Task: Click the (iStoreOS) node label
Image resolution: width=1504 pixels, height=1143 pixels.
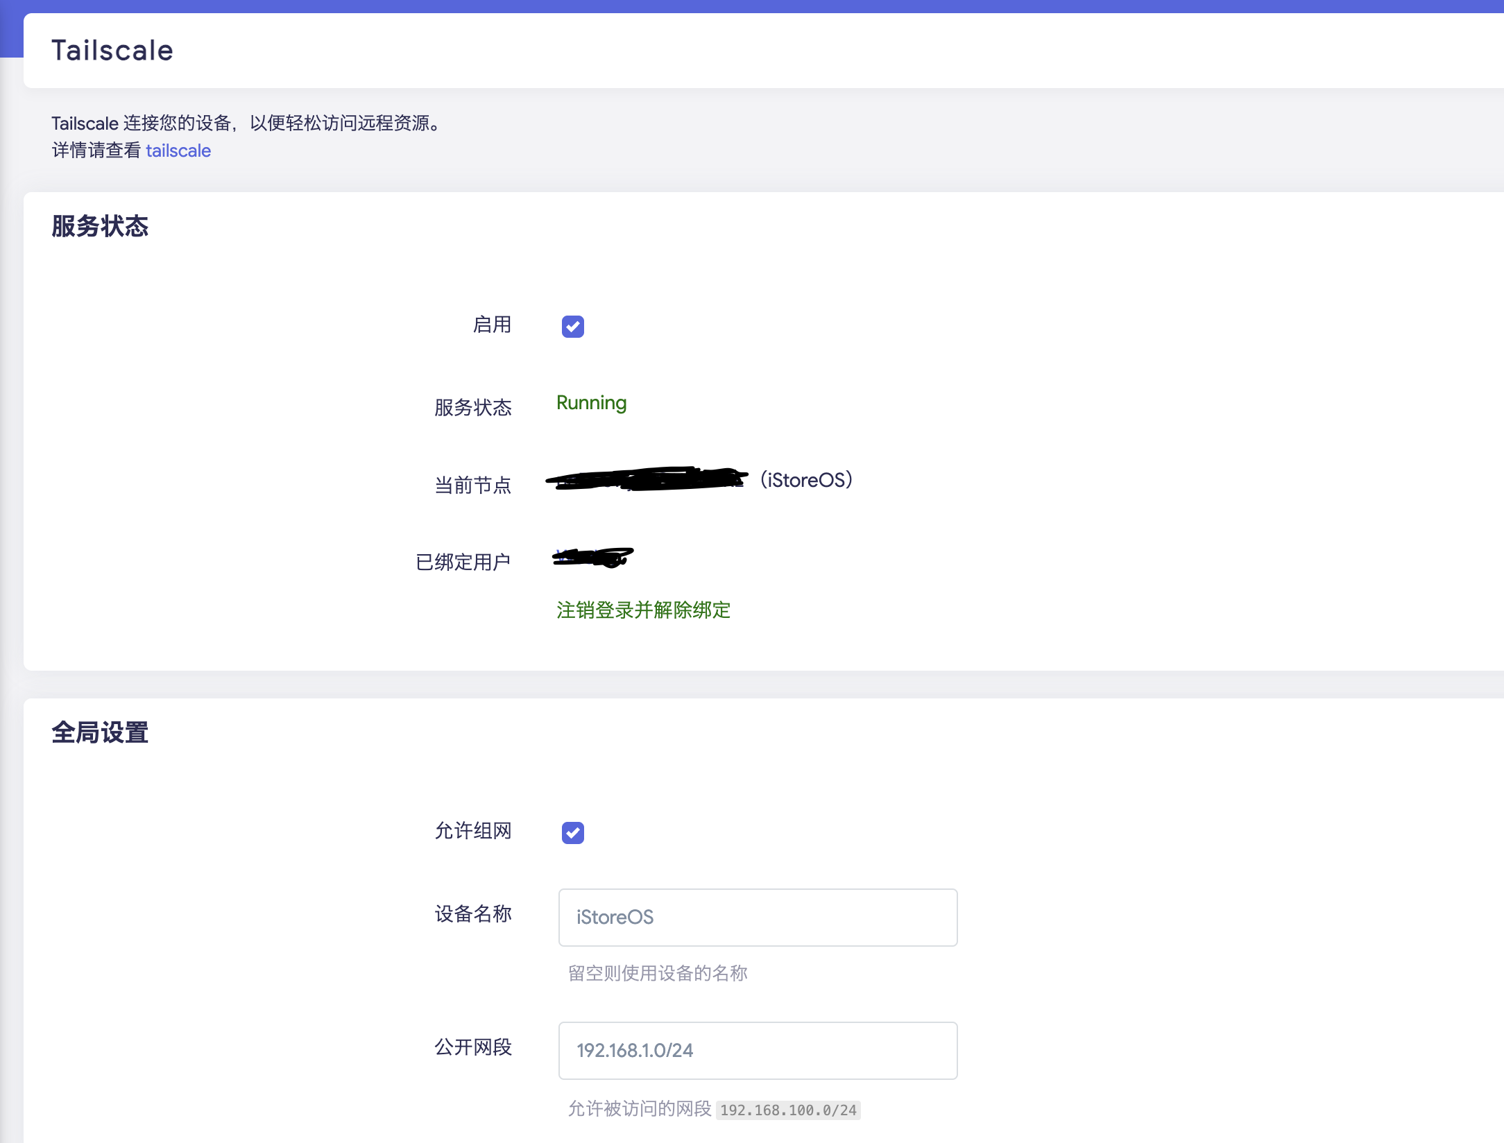Action: 806,480
